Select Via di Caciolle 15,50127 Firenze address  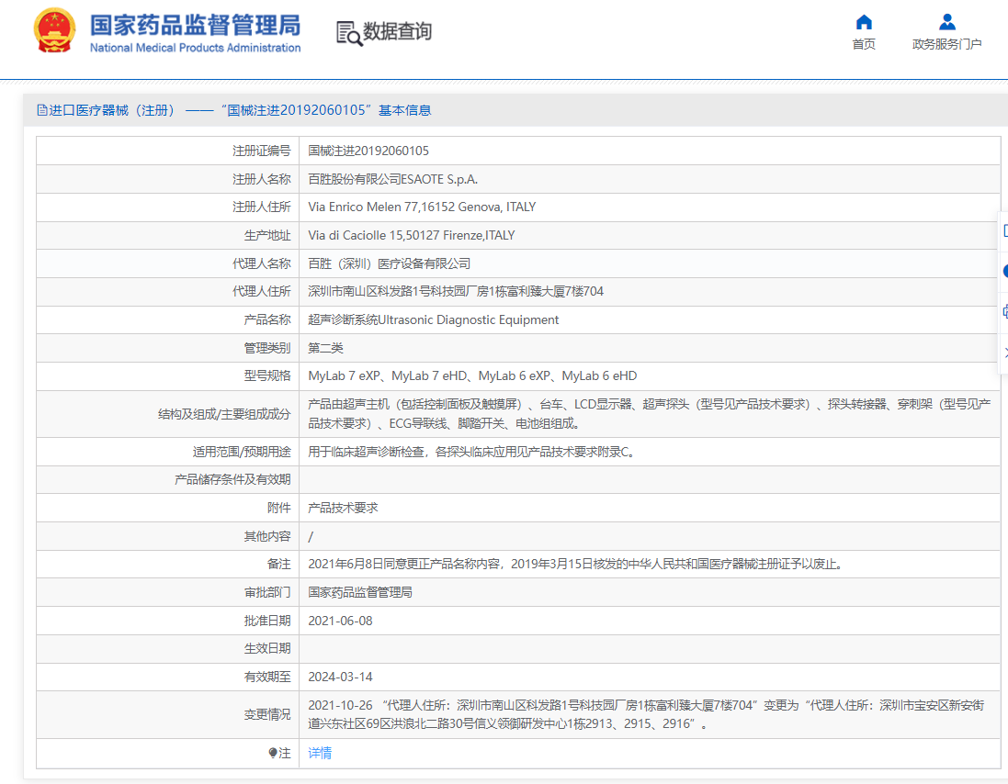pos(412,235)
